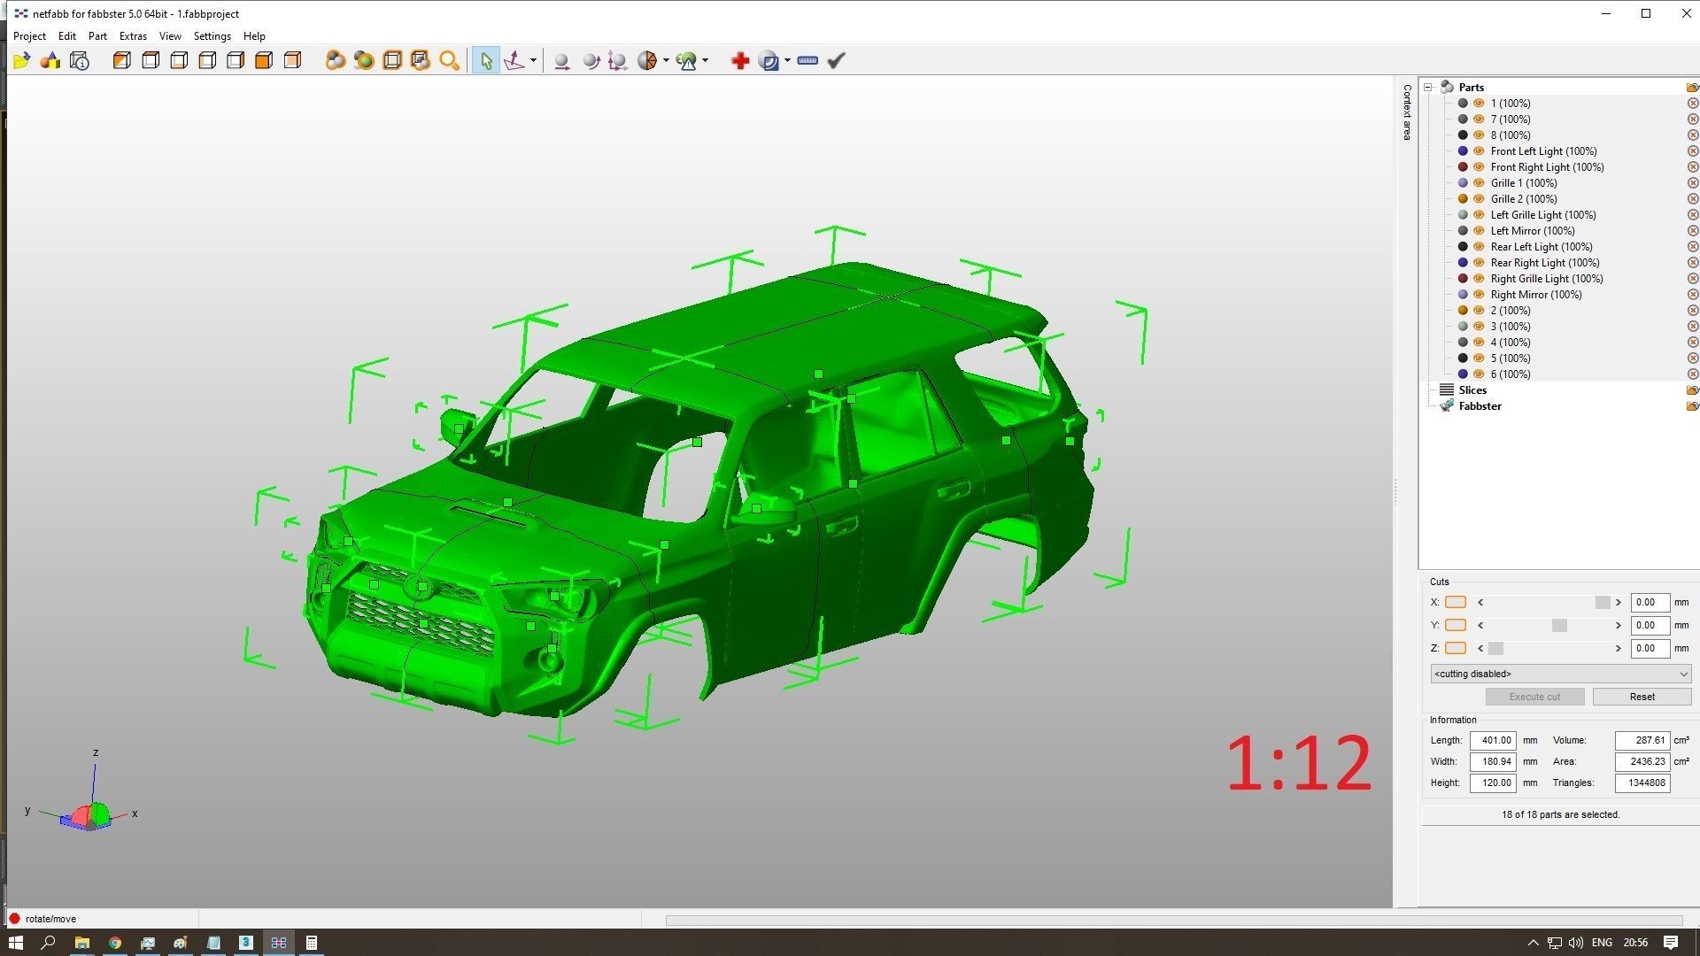Hide the Right Mirror part
The image size is (1700, 956).
pyautogui.click(x=1479, y=295)
